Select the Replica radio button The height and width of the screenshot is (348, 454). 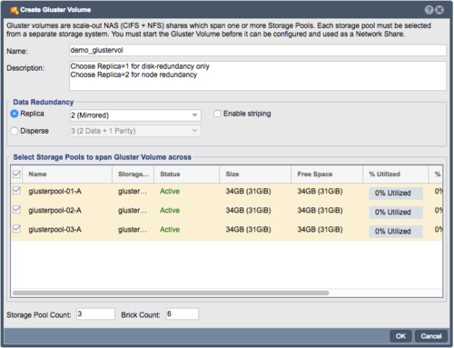pos(15,114)
